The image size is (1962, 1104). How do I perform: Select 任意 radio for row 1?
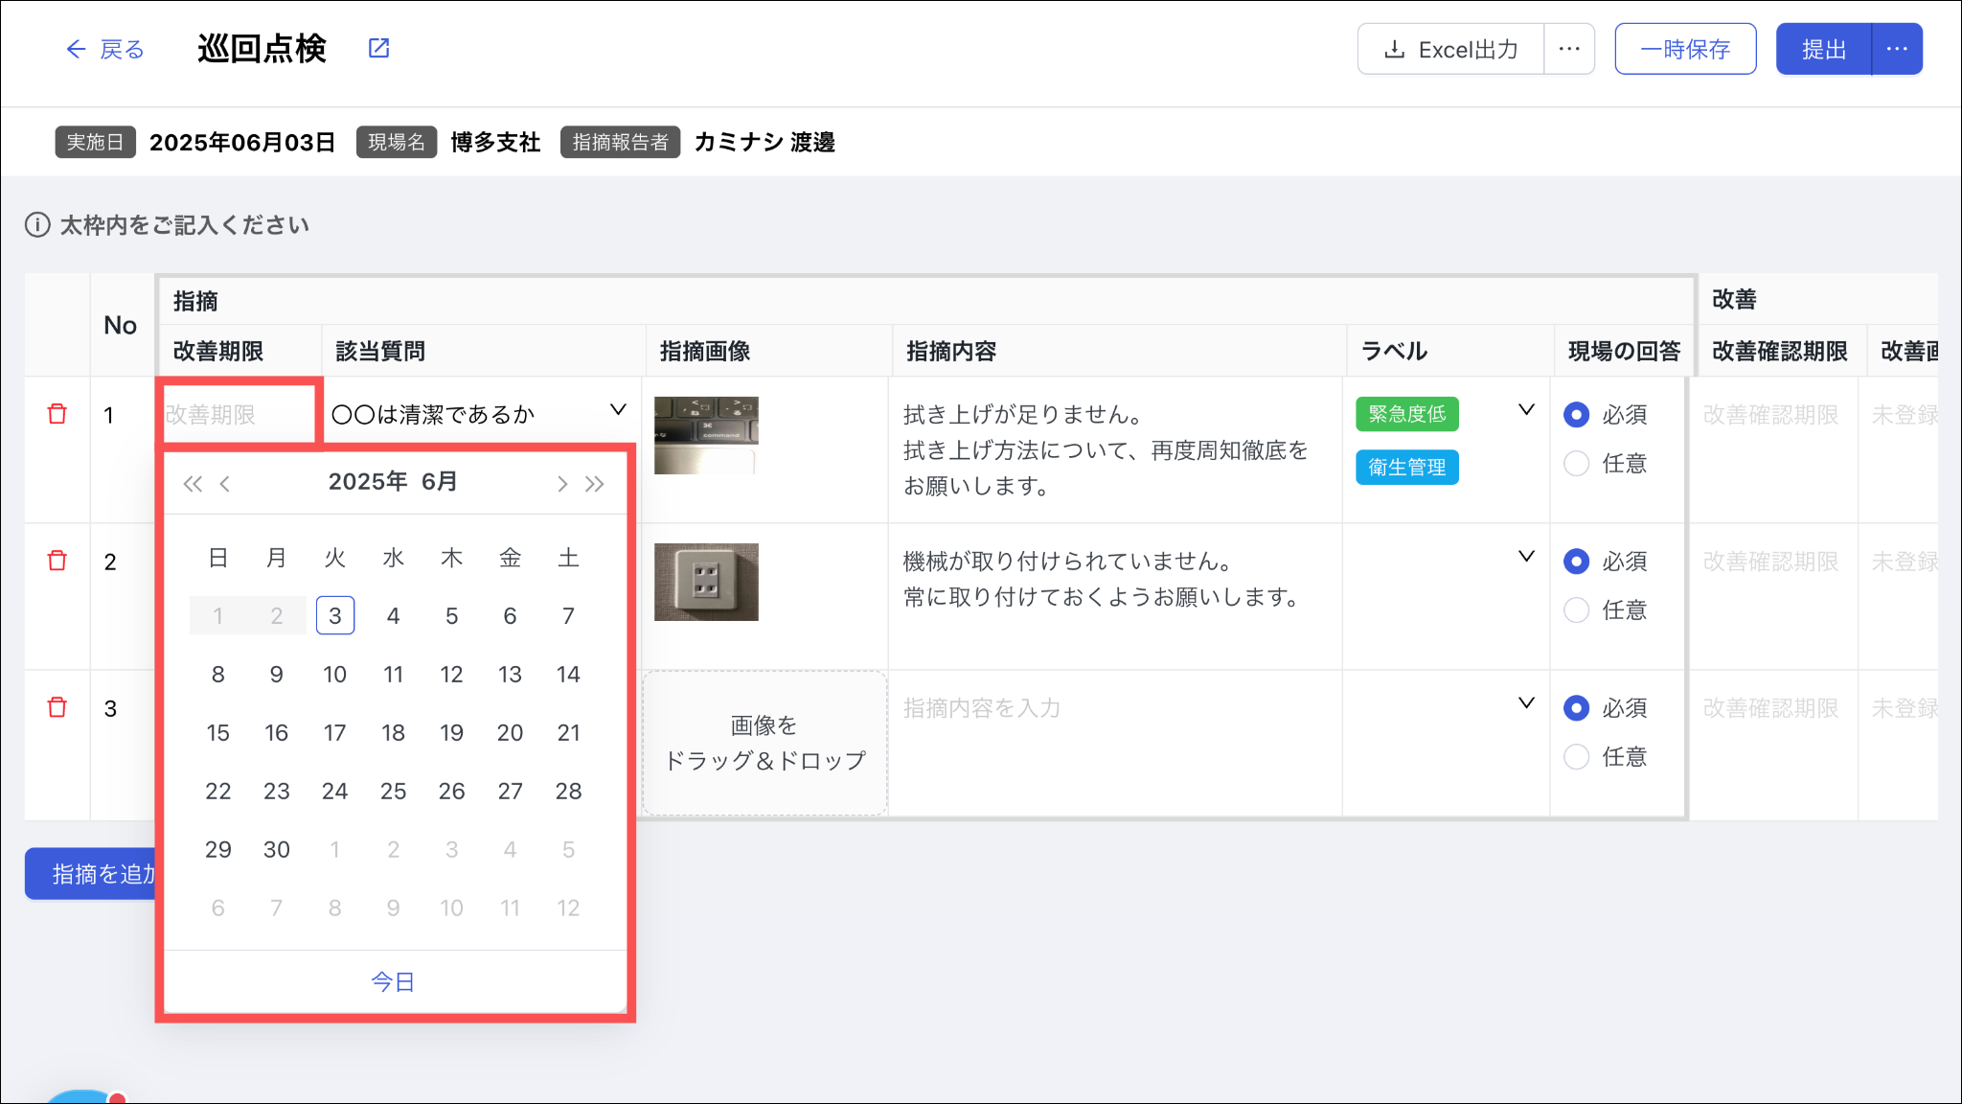(1576, 464)
